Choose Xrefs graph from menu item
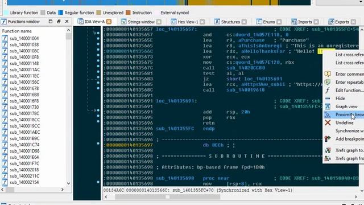The height and width of the screenshot is (205, 364). point(344,158)
